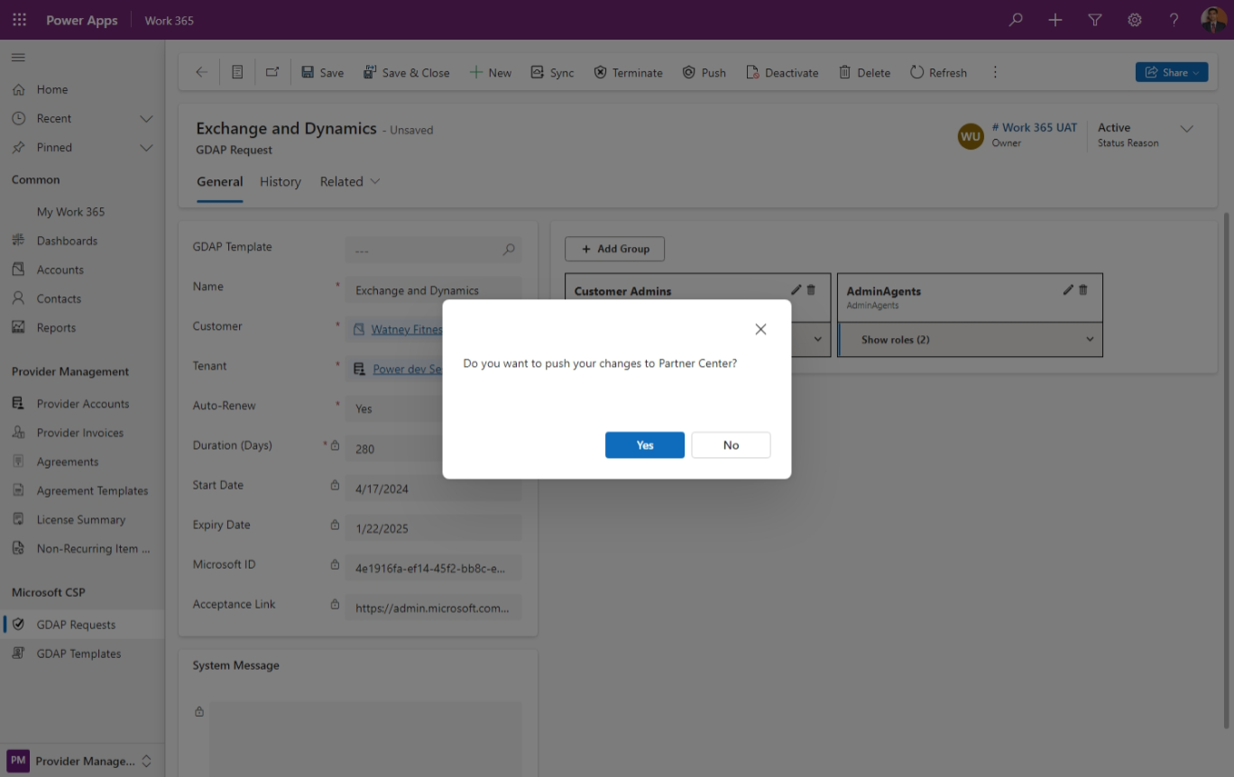
Task: Click Expiry Date value 1/22/2025
Action: (433, 528)
